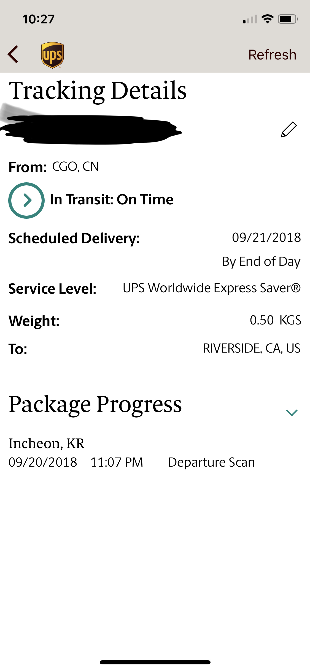Screen dimensions: 310x671
Task: Tap the Wi-Fi icon in status bar
Action: click(x=267, y=19)
